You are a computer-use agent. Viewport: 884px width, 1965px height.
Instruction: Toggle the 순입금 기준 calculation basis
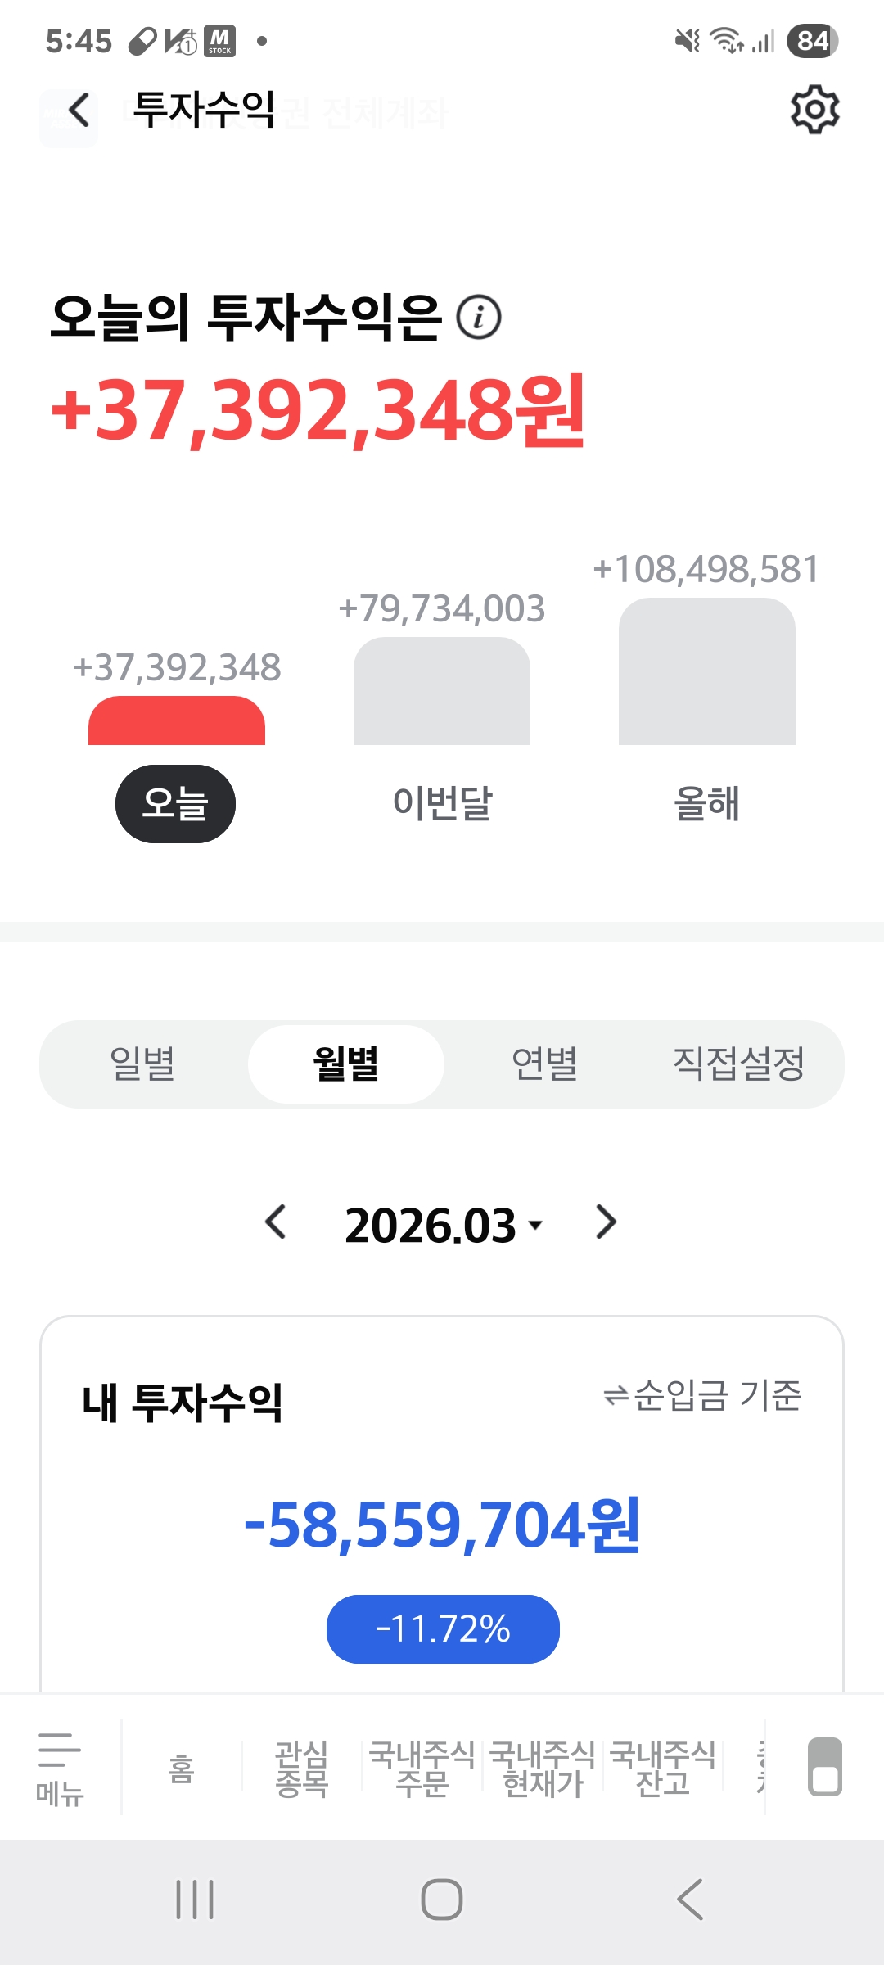click(702, 1396)
